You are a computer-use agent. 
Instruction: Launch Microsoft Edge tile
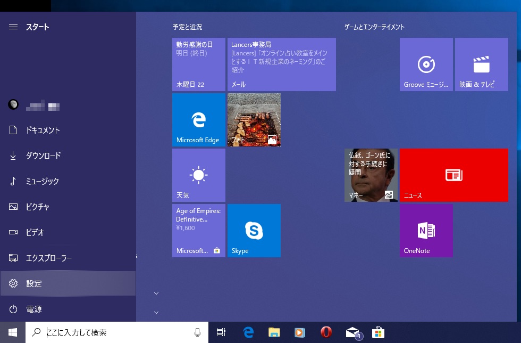[x=199, y=120]
